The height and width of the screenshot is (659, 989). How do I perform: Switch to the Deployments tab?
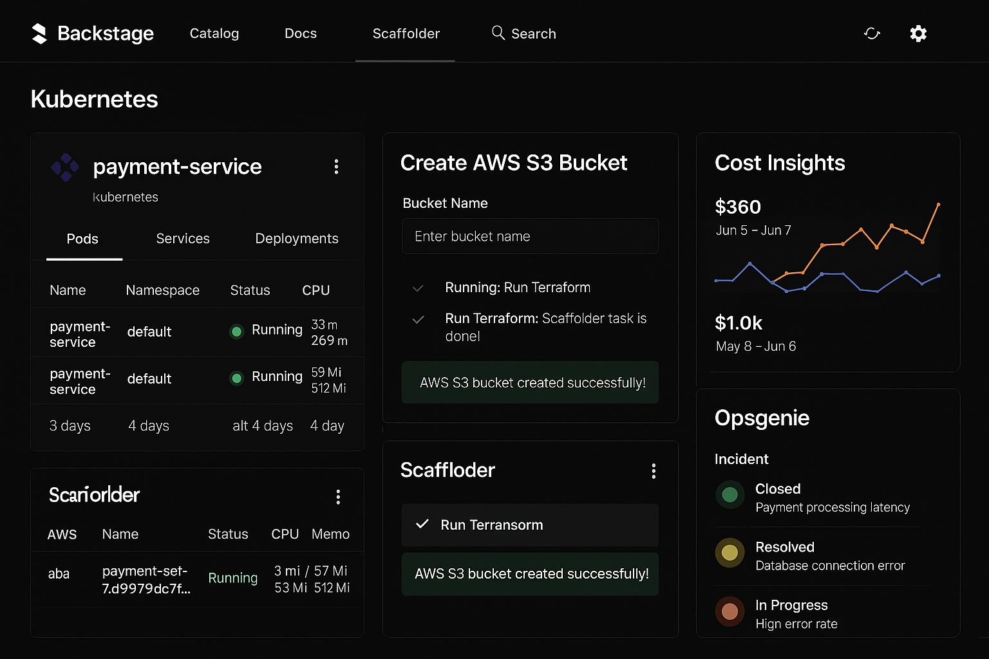point(297,239)
